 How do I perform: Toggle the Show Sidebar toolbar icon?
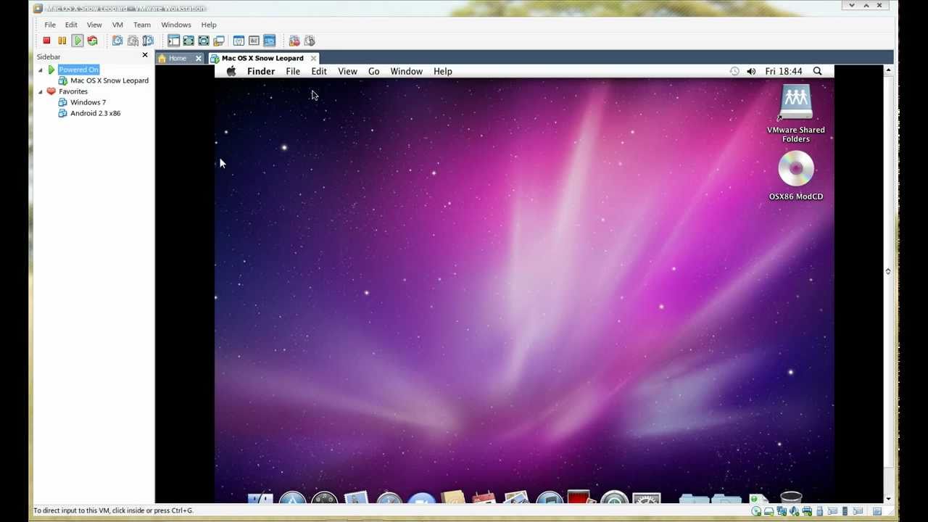point(173,41)
